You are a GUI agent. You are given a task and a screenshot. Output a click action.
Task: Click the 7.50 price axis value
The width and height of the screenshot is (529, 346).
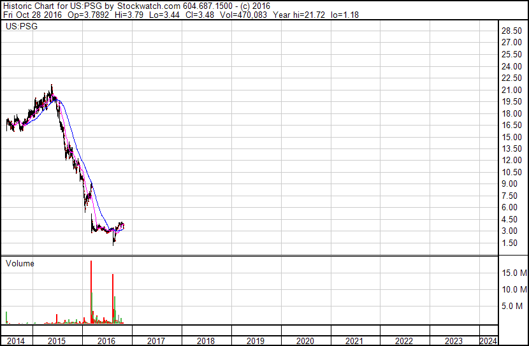point(509,196)
